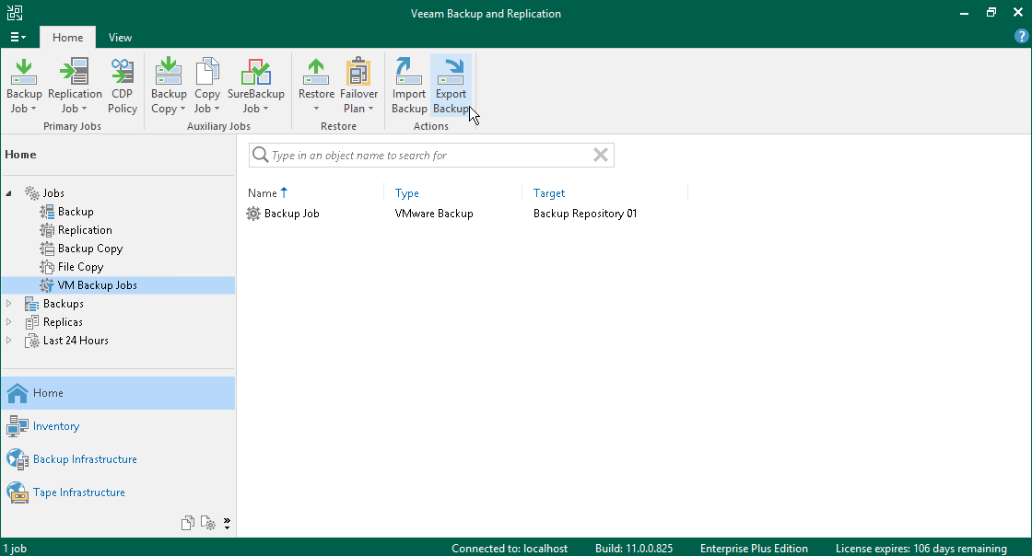Click the 'Backup Repository 01' target cell
Screen dimensions: 1032x556
[x=585, y=214]
